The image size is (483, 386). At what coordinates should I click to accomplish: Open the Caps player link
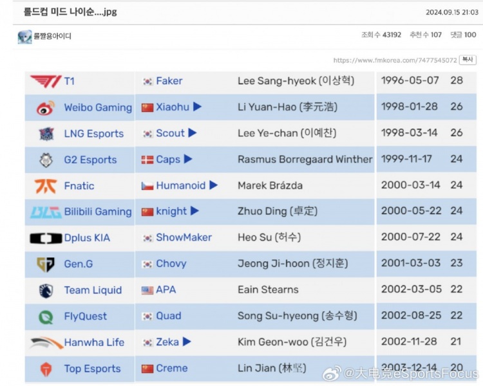[168, 160]
